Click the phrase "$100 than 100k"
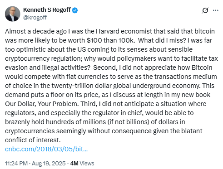 [111, 40]
